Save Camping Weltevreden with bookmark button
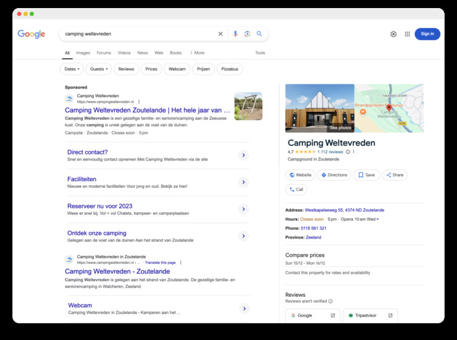457x340 pixels. (x=366, y=175)
